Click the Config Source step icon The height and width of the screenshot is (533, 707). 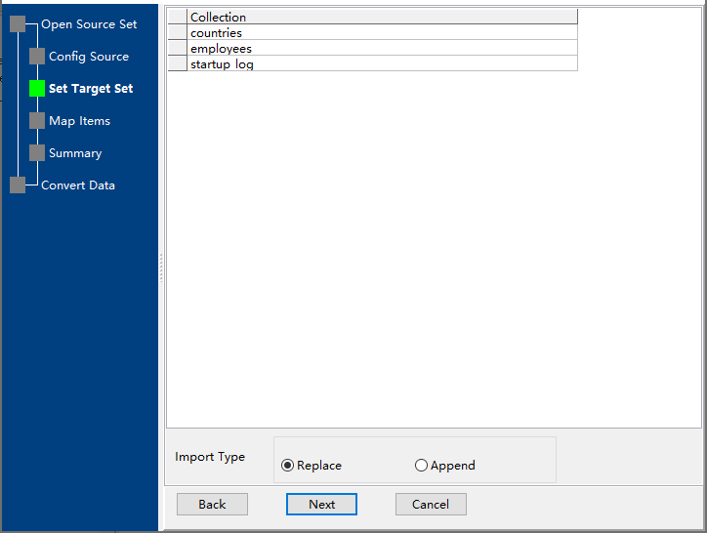37,57
